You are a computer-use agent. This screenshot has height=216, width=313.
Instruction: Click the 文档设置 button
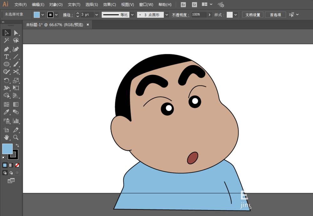(253, 15)
